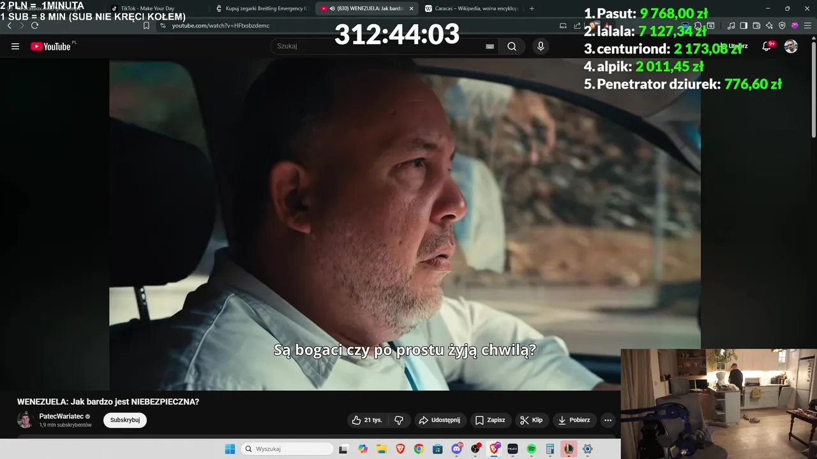817x459 pixels.
Task: Open Task View on the taskbar
Action: (x=343, y=449)
